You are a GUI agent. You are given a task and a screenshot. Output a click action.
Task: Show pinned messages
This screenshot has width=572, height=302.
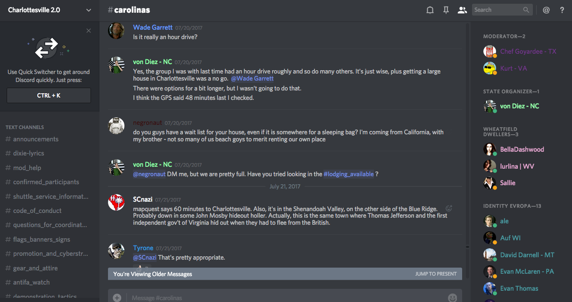point(446,10)
